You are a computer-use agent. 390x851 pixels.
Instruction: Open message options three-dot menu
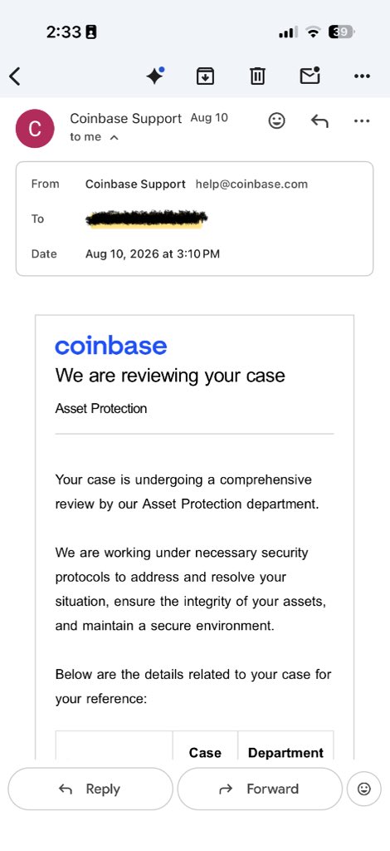point(362,121)
